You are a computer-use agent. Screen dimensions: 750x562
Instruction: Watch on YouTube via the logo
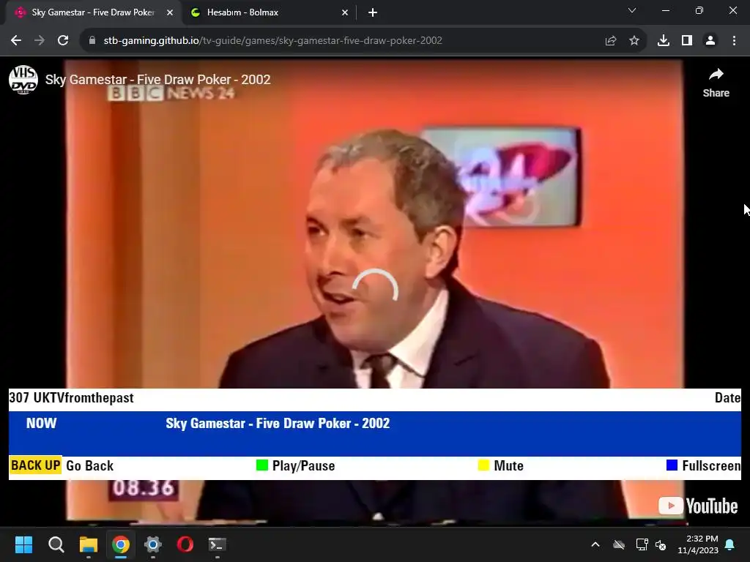(698, 506)
